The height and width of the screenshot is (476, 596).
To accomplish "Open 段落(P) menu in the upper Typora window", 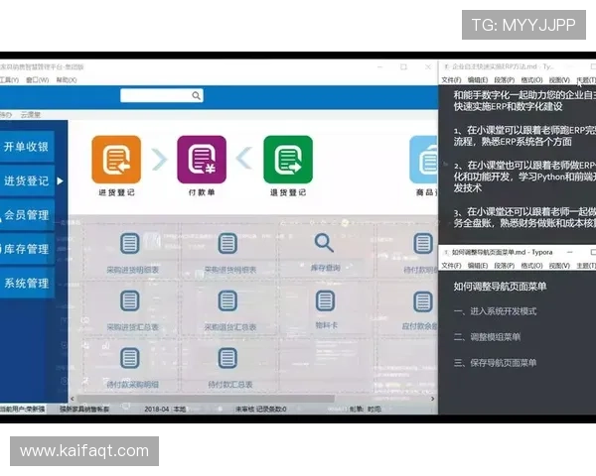I will pyautogui.click(x=504, y=79).
